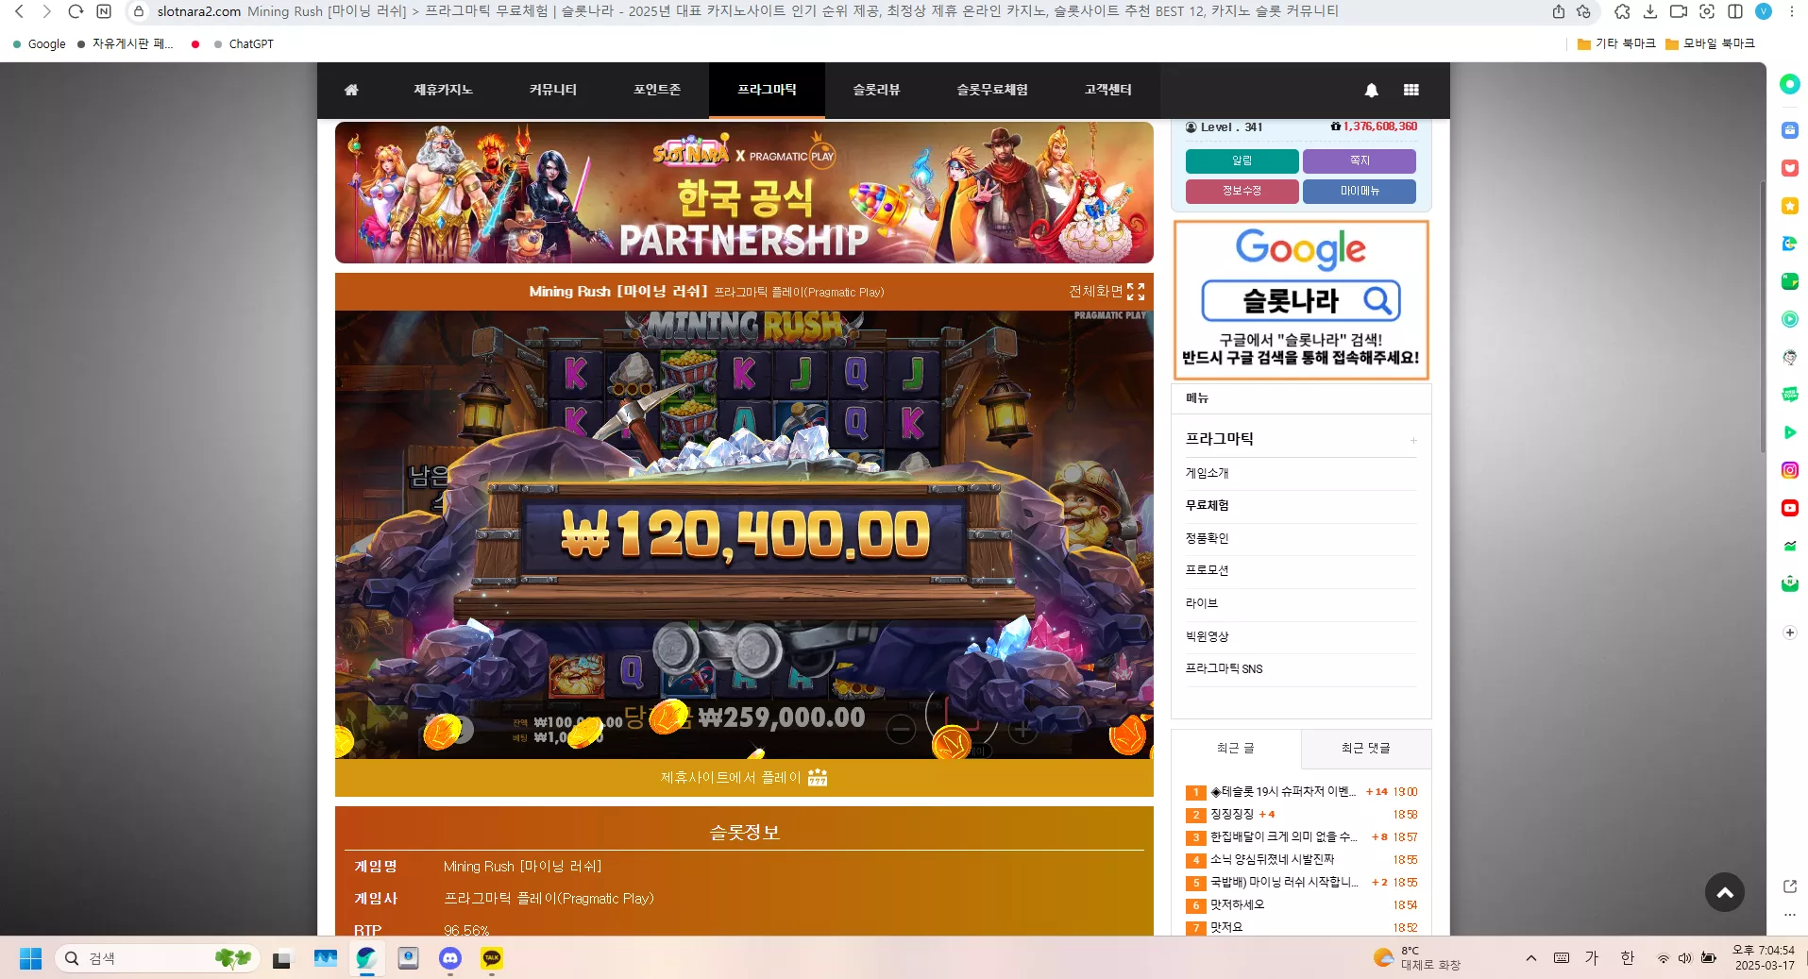
Task: Open the 슬롯리뷰 nav menu
Action: 877,90
